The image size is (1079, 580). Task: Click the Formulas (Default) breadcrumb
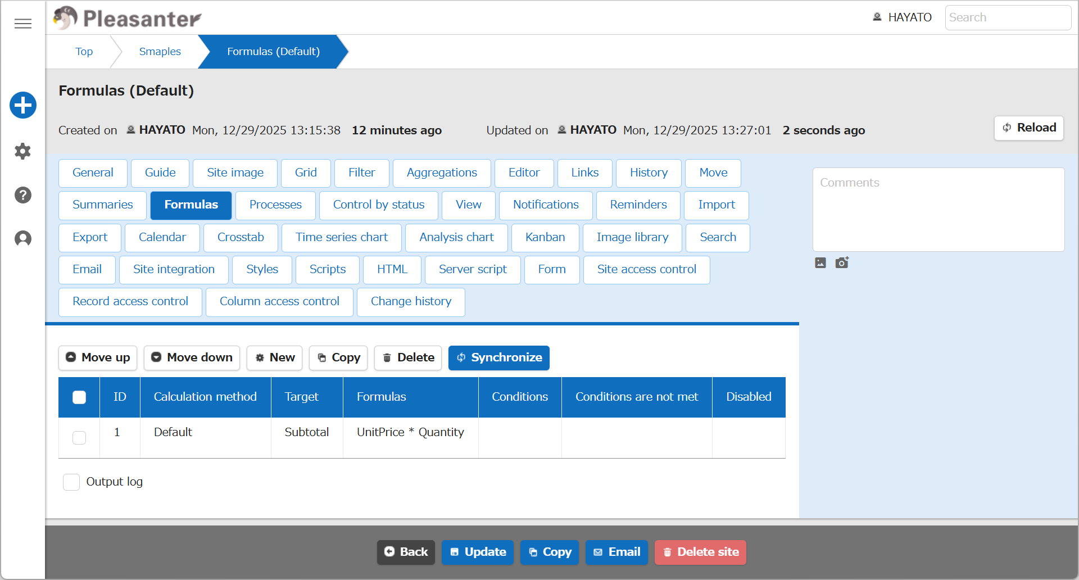click(273, 52)
